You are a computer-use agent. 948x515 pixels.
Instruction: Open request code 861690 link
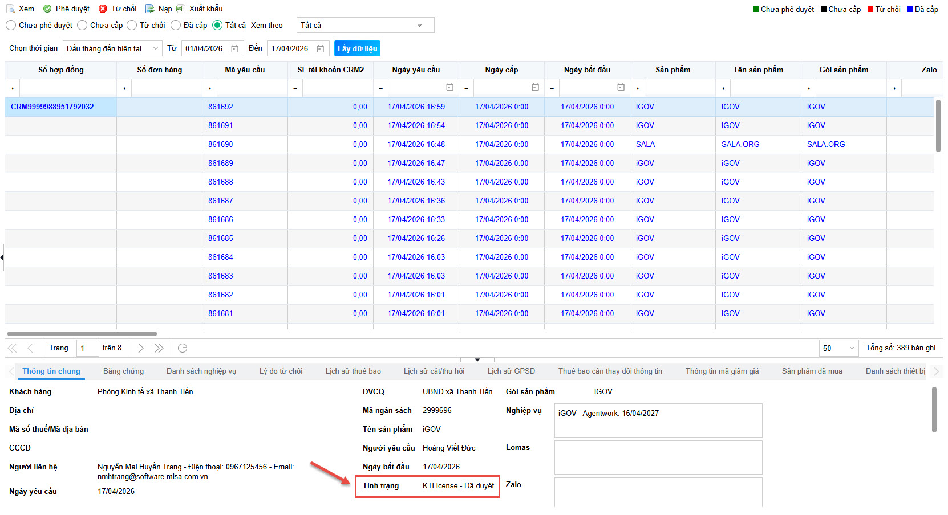click(220, 145)
